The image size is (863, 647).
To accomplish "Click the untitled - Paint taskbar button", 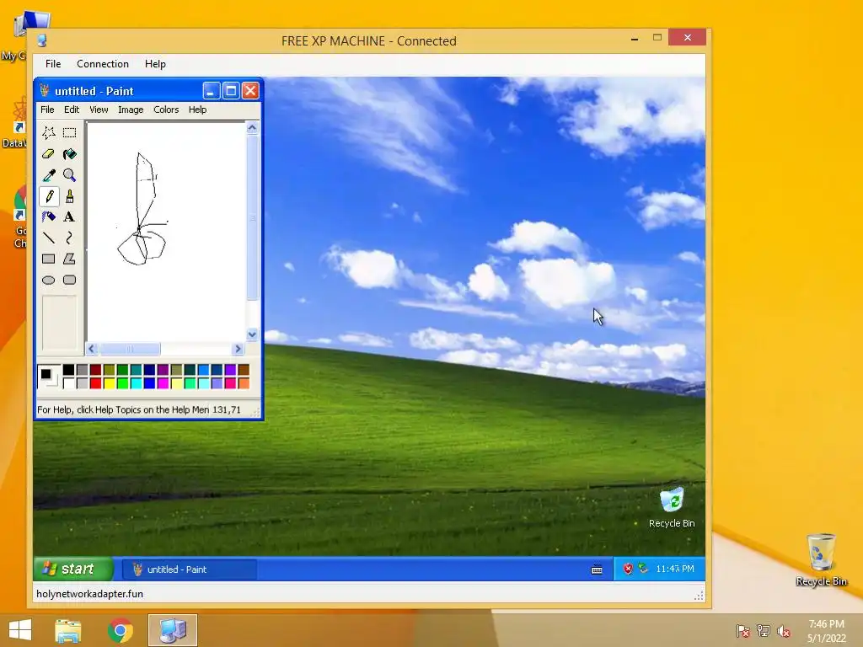I will (190, 569).
